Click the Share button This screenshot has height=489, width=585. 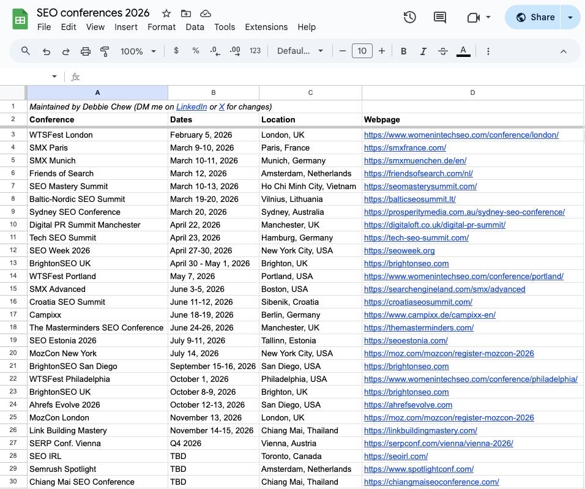[532, 17]
